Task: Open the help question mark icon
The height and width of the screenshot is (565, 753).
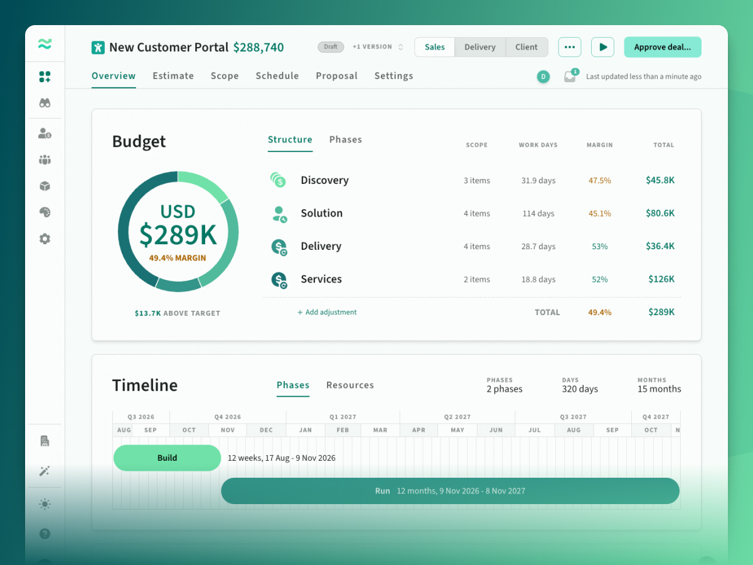Action: [45, 534]
